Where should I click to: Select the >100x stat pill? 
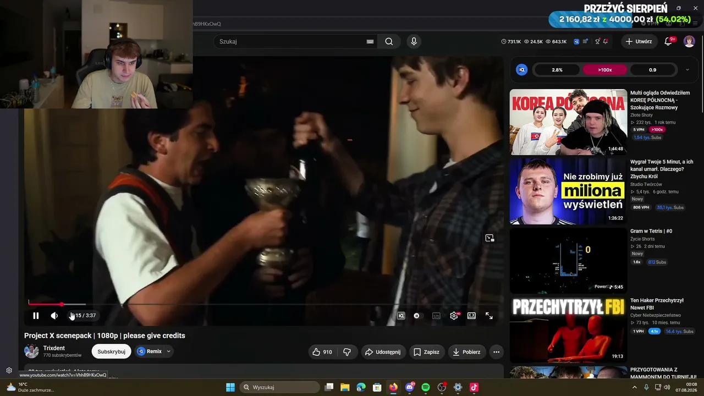(x=605, y=70)
